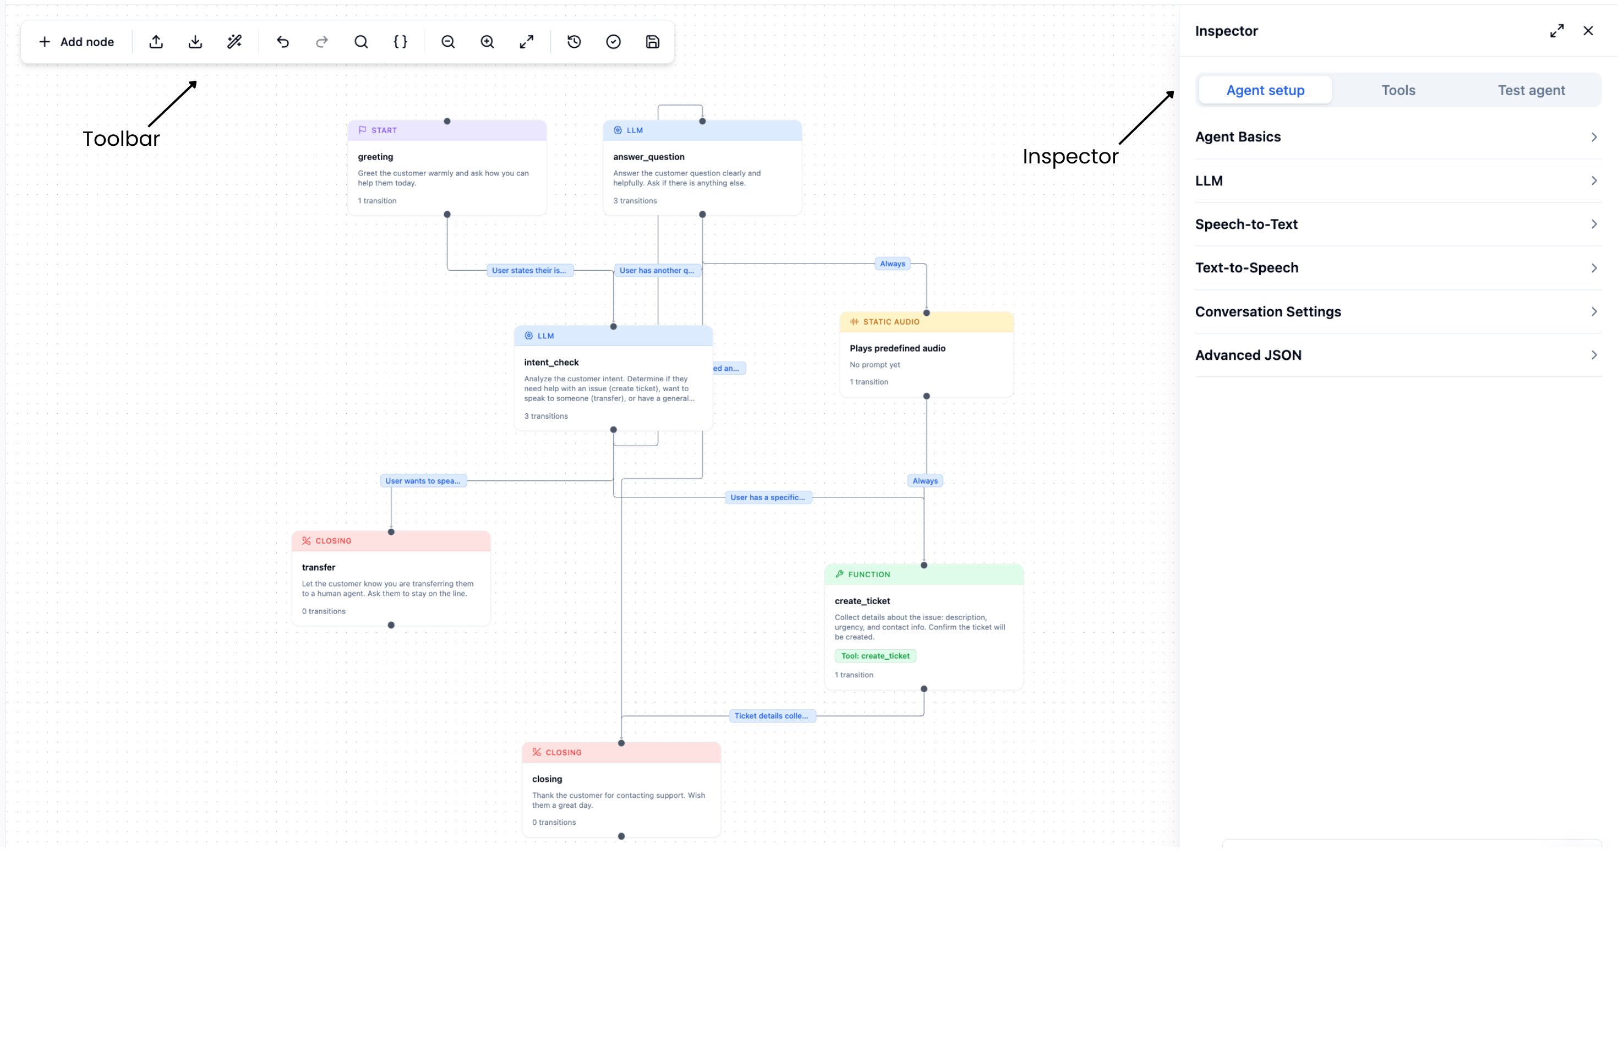Switch to the Agent setup tab

(1265, 90)
